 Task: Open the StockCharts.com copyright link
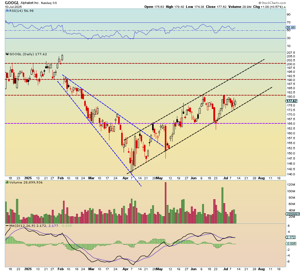pos(272,3)
